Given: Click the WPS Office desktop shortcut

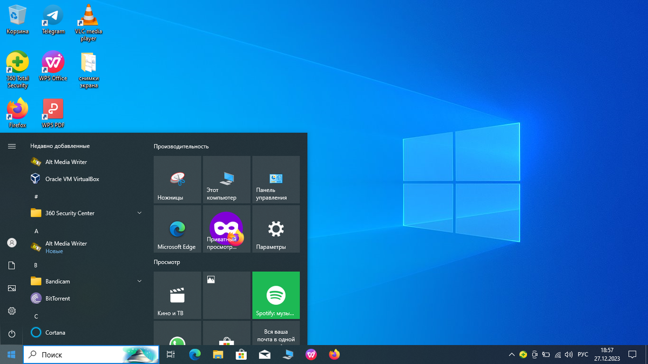Looking at the screenshot, I should tap(53, 66).
